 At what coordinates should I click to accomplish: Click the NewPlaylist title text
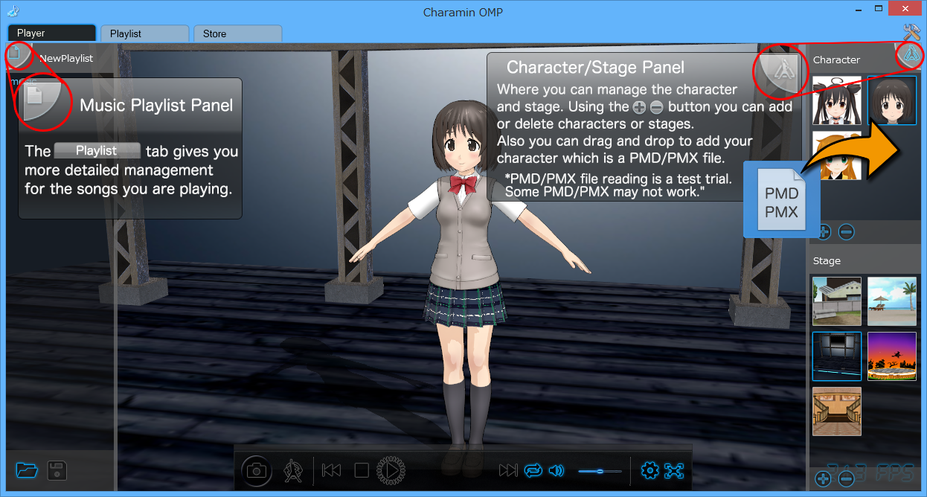pyautogui.click(x=66, y=58)
